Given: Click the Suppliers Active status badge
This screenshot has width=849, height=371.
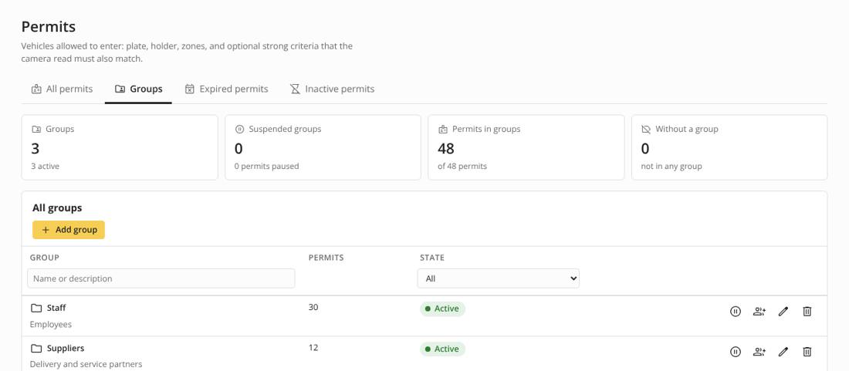Looking at the screenshot, I should pos(442,349).
